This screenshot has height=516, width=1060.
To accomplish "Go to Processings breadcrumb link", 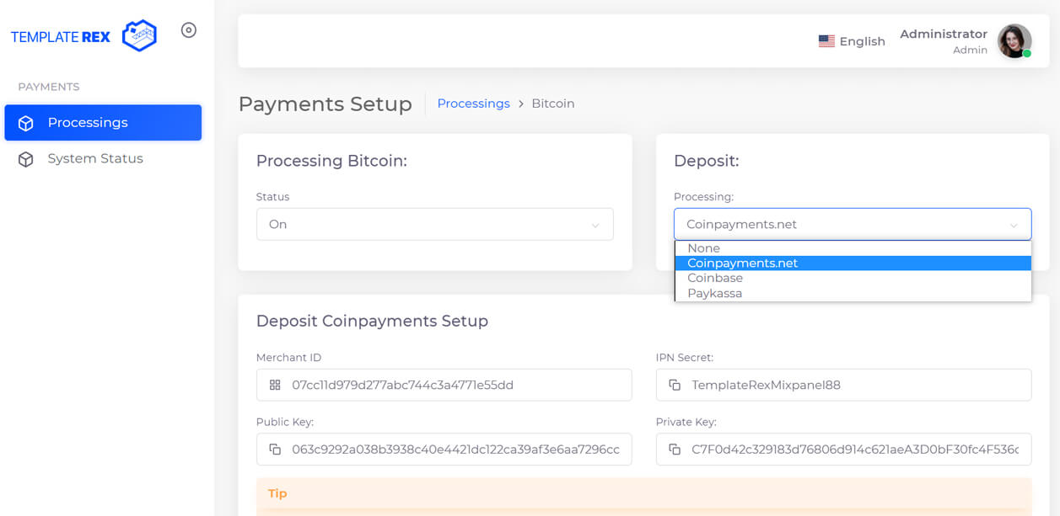I will point(473,104).
